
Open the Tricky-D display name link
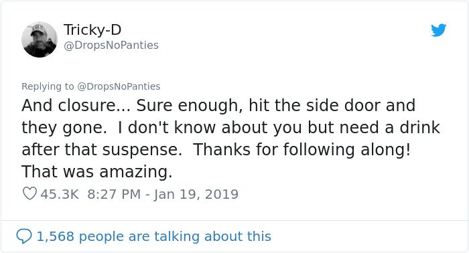click(x=92, y=30)
